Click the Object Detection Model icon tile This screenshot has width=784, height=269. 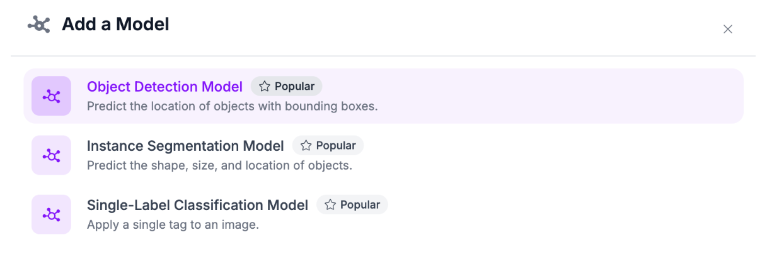(x=51, y=96)
